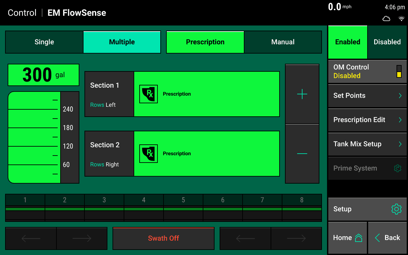Open the Setup page

368,209
